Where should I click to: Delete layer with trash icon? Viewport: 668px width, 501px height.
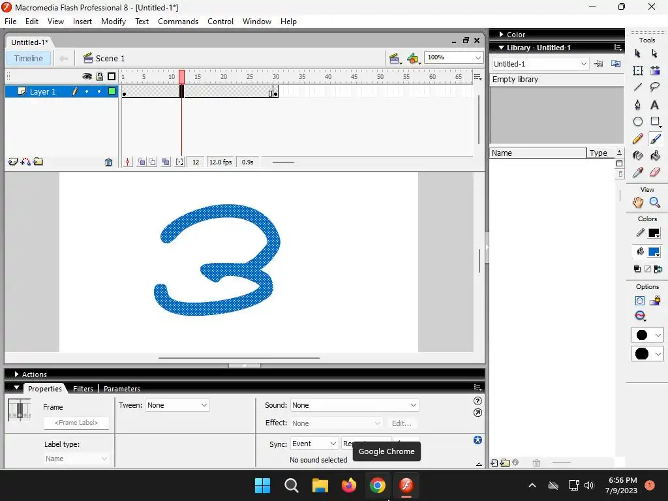109,162
